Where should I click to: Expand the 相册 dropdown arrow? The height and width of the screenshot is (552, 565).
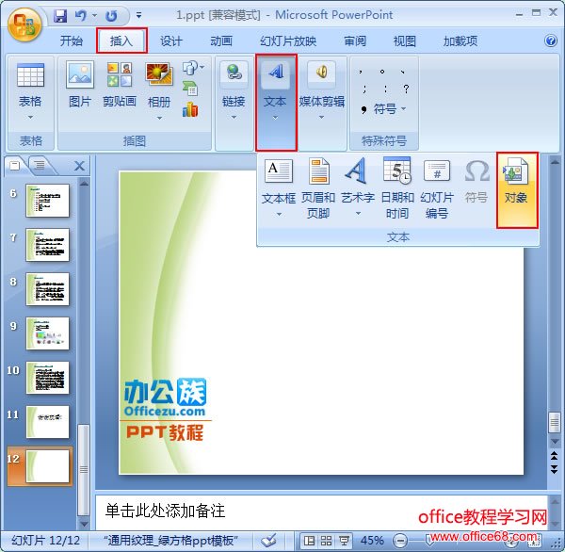coord(159,118)
